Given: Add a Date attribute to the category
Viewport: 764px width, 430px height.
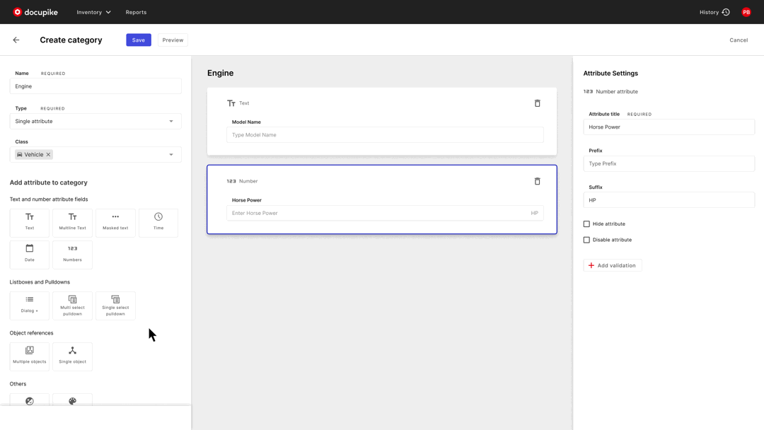Looking at the screenshot, I should (29, 254).
